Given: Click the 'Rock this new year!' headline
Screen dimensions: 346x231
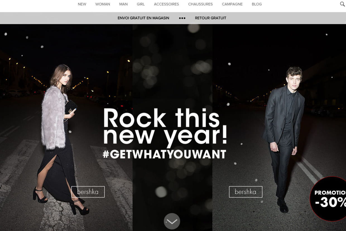Looking at the screenshot, I should (165, 127).
